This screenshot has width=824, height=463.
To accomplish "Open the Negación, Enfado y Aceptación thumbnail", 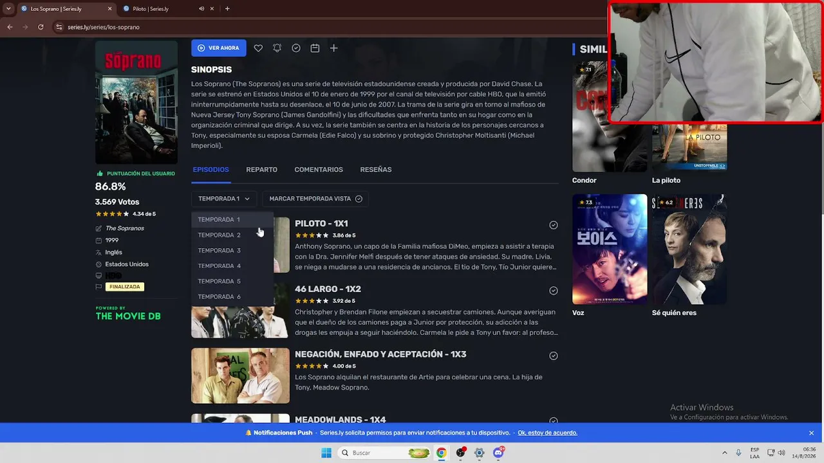I will click(240, 376).
